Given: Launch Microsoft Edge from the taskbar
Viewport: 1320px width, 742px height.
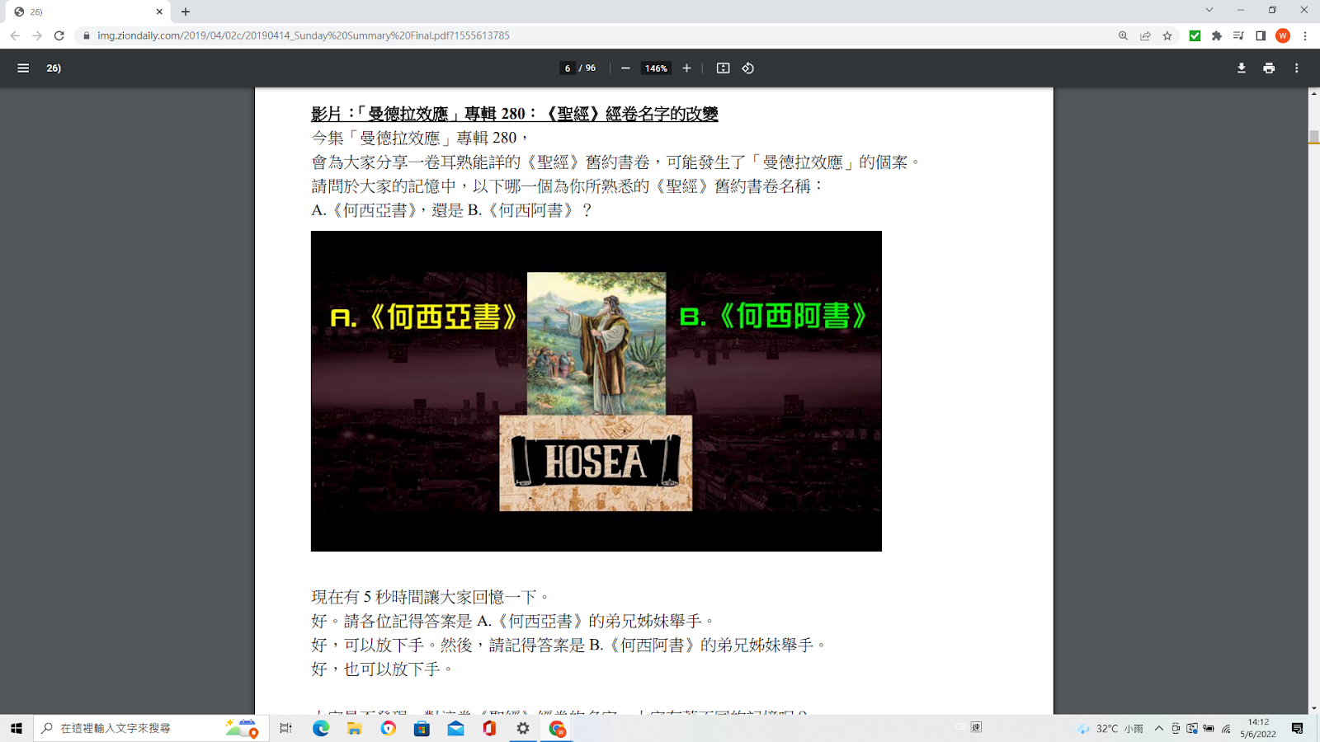Looking at the screenshot, I should [x=321, y=728].
